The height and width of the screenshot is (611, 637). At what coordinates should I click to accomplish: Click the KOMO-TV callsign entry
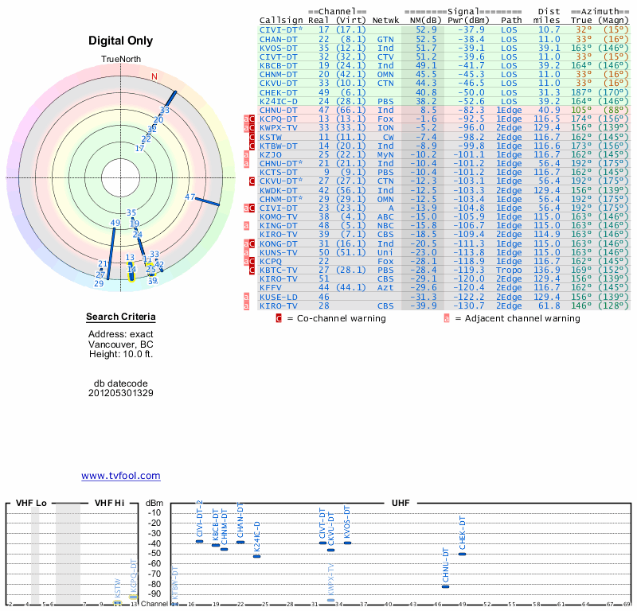(278, 216)
